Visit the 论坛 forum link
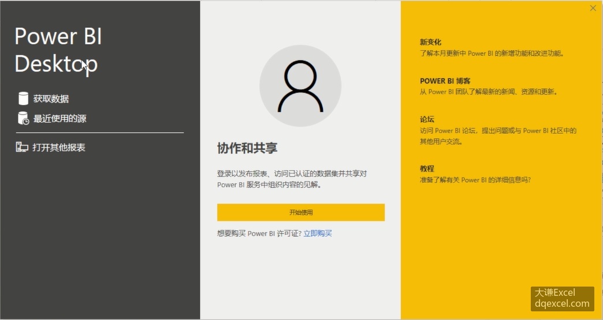603x320 pixels. [427, 119]
